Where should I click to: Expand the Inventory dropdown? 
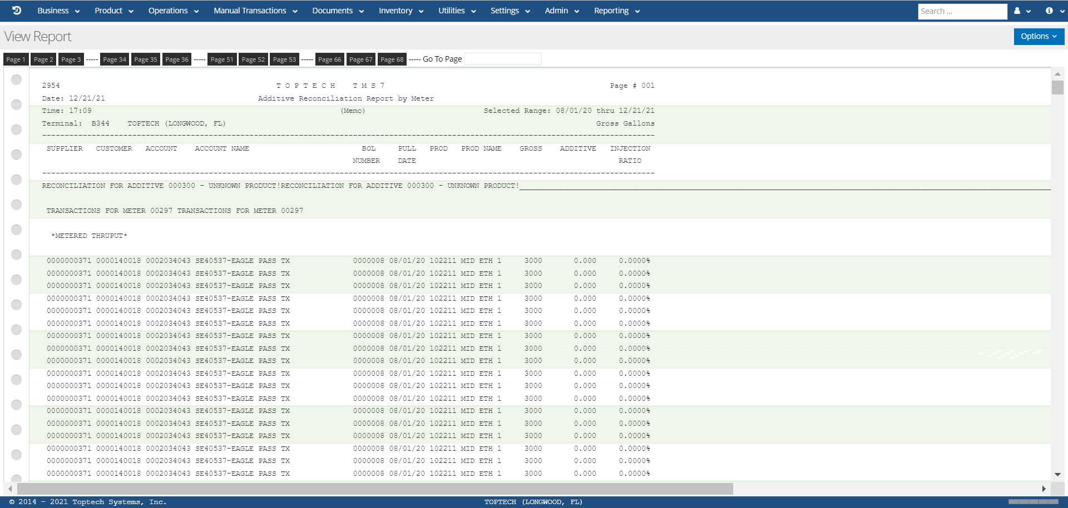coord(401,11)
